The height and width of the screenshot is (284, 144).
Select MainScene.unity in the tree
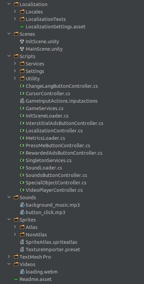point(44,49)
